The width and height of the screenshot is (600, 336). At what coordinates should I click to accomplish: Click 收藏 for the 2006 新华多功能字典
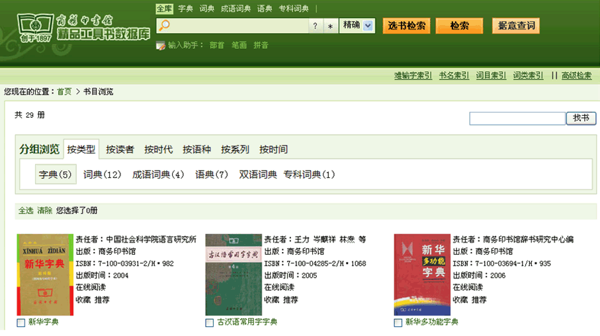point(460,300)
